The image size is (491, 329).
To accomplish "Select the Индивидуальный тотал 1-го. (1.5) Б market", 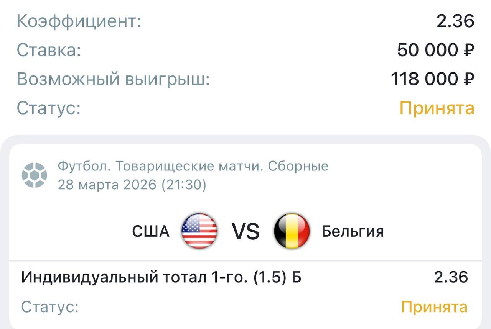I will pos(161,277).
